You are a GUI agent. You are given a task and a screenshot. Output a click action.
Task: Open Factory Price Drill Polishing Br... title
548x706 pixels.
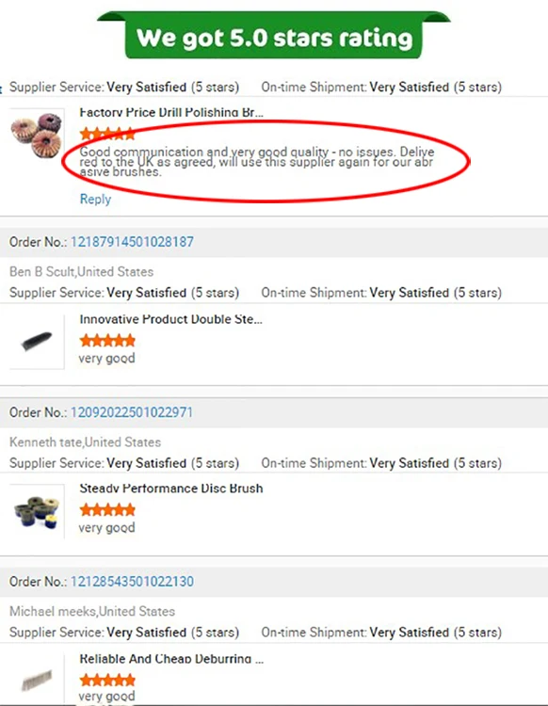pyautogui.click(x=171, y=113)
